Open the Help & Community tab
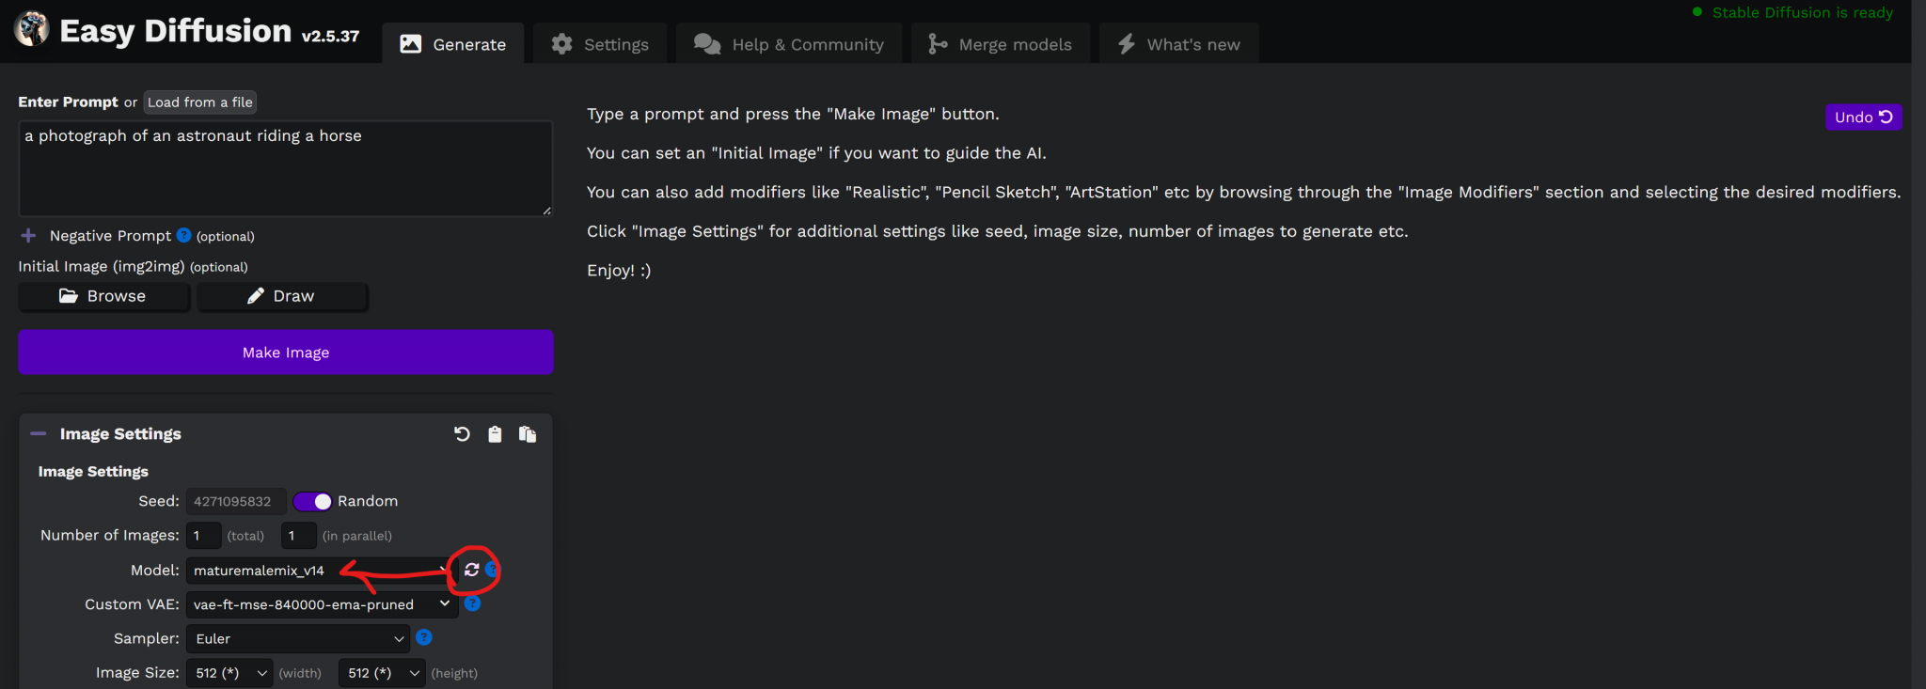The width and height of the screenshot is (1926, 689). 789,44
